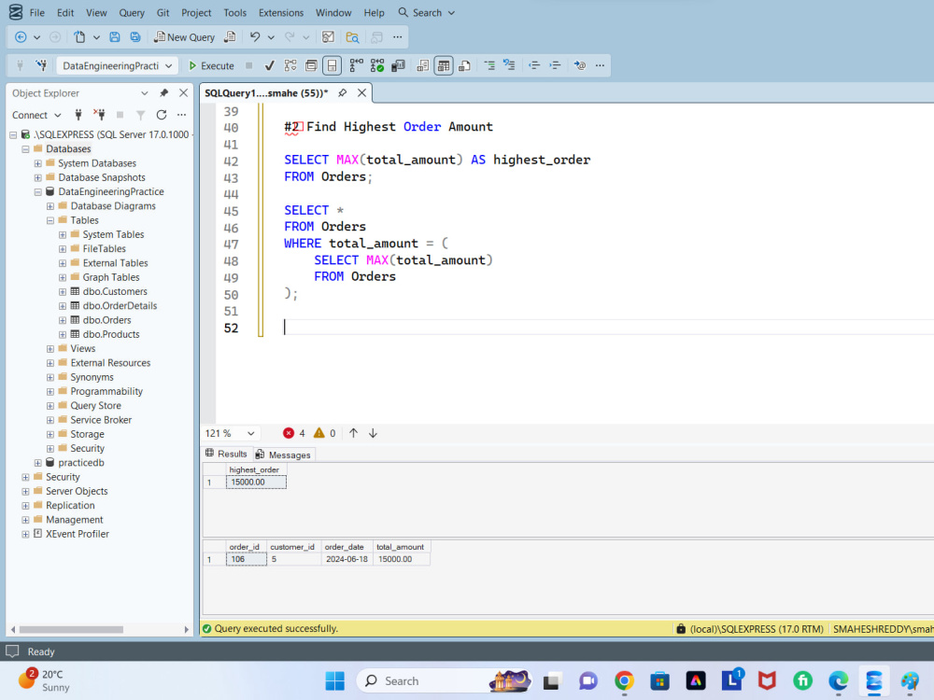
Task: Open the Object Explorer window options dropdown
Action: pyautogui.click(x=144, y=92)
